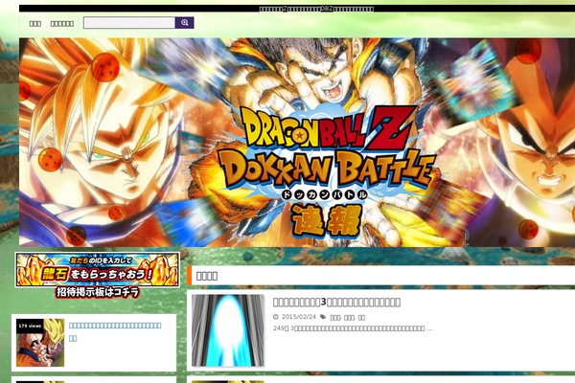This screenshot has width=575, height=383.
Task: Open the dragon stone friend ID invite banner
Action: pyautogui.click(x=97, y=270)
